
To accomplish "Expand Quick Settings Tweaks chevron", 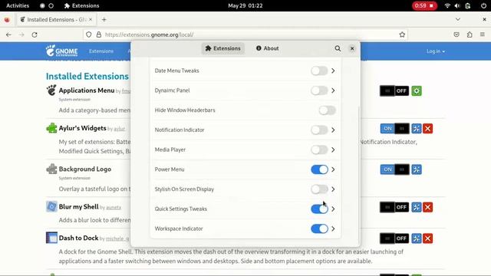I will pos(333,209).
